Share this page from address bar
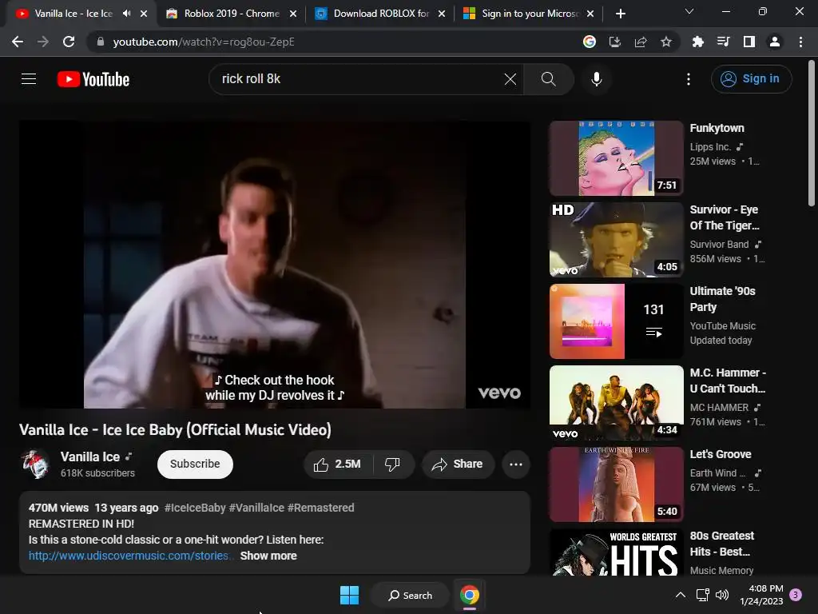818x614 pixels. click(x=640, y=42)
